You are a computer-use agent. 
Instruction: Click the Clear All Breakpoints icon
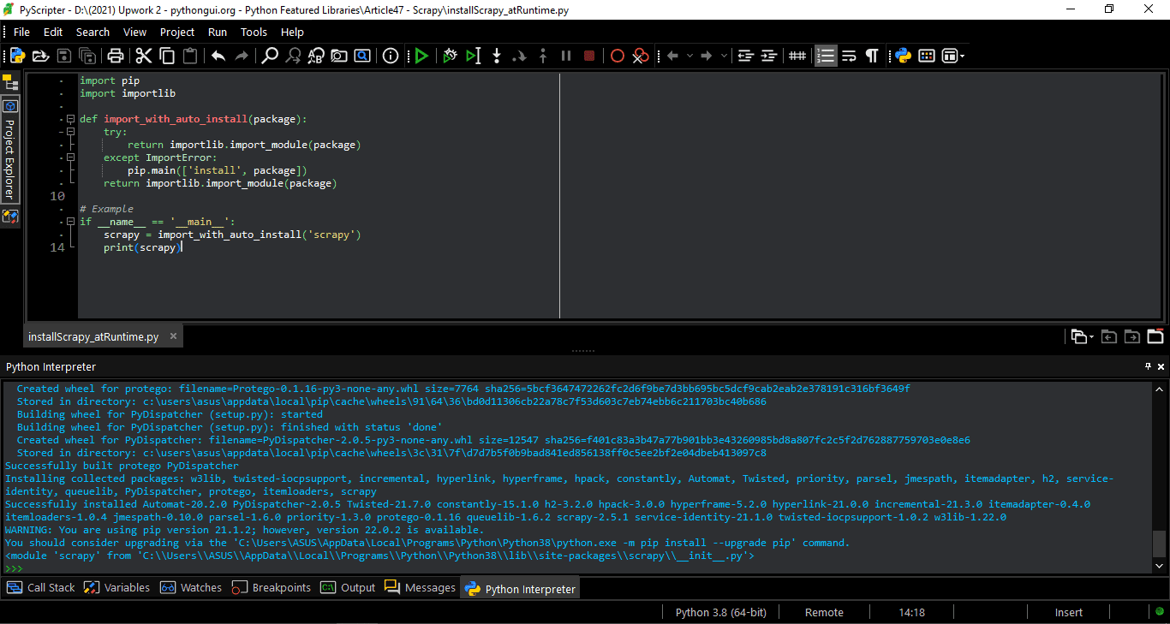(641, 56)
